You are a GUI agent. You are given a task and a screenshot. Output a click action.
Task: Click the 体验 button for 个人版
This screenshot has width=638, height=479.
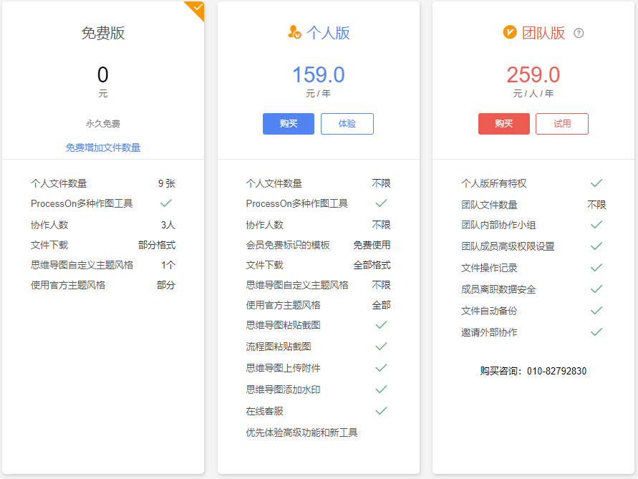coord(347,124)
